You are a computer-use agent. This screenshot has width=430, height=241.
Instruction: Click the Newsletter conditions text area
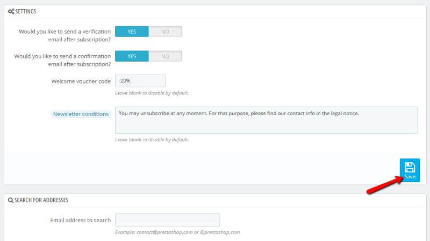tap(266, 120)
